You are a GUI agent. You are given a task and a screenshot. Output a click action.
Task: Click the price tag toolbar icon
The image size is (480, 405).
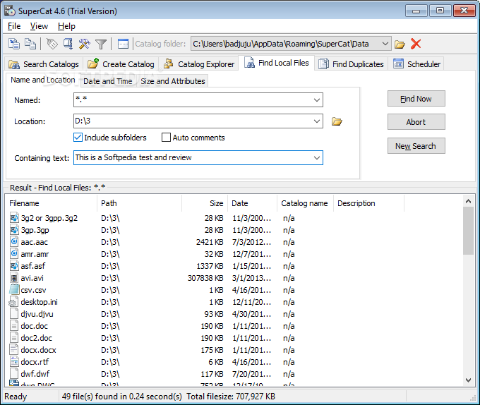coord(52,44)
